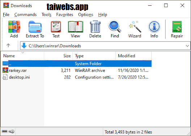Viewport: 191px width, 136px height.
Task: Open the Find magnifier tool
Action: click(115, 26)
